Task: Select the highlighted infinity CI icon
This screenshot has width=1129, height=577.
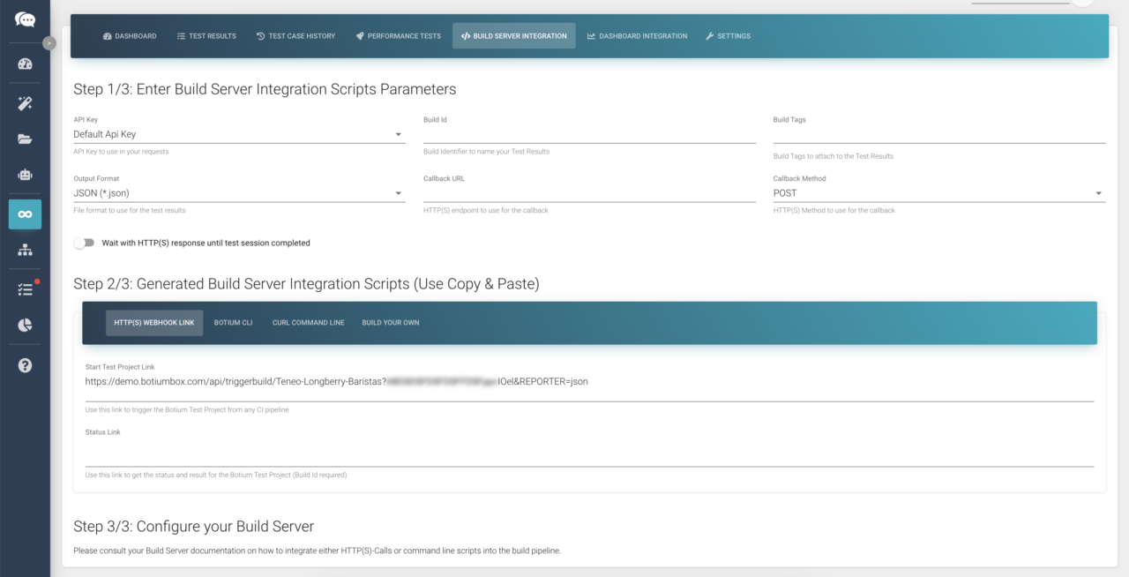Action: point(25,214)
